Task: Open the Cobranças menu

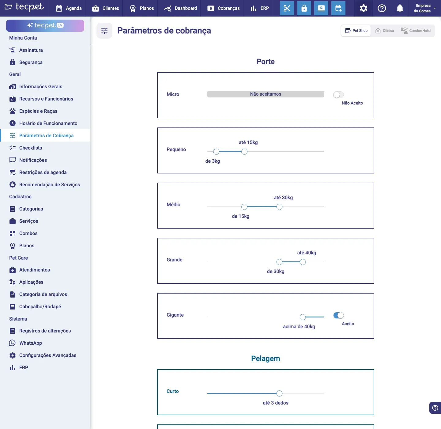Action: click(x=224, y=8)
